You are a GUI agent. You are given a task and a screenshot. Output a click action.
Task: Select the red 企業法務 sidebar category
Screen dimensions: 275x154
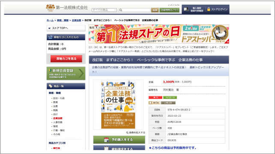(58, 118)
